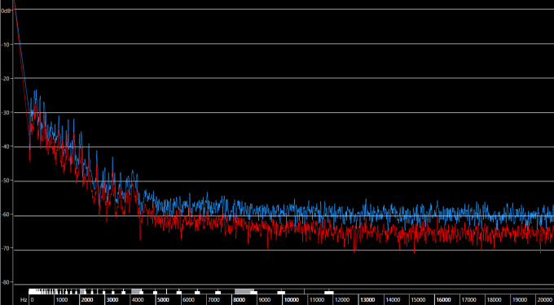Select the 3000 Hz bold axis label
Screen dimensions: 554x305
tap(112, 300)
